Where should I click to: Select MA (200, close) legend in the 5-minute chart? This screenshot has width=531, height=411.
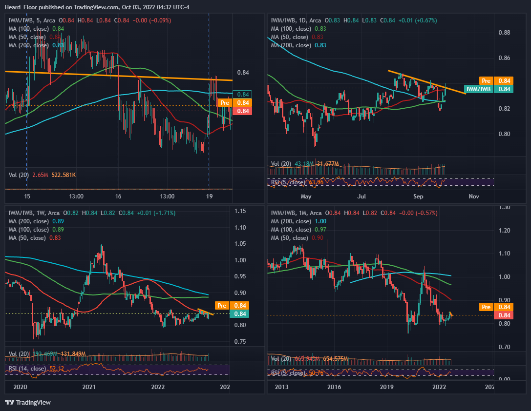[36, 45]
